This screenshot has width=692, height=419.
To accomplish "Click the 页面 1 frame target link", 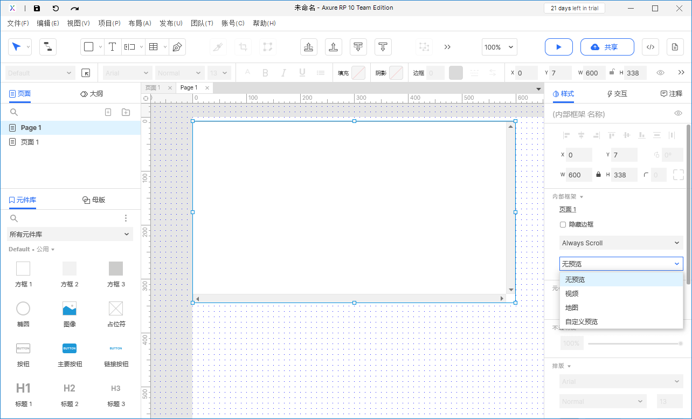I will tap(568, 210).
